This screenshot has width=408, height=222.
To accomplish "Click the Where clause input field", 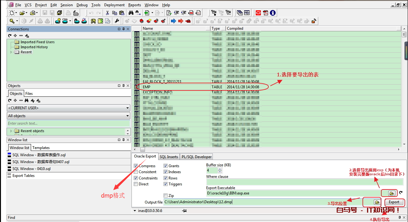I will pyautogui.click(x=304, y=182).
